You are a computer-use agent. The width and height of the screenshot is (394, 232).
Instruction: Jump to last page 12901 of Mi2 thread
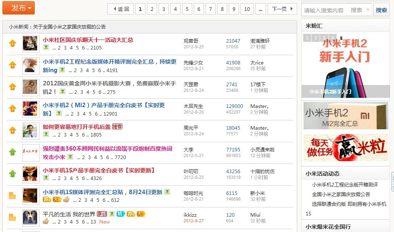(110, 114)
